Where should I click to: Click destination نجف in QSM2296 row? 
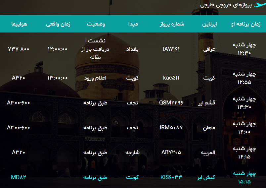click(132, 103)
